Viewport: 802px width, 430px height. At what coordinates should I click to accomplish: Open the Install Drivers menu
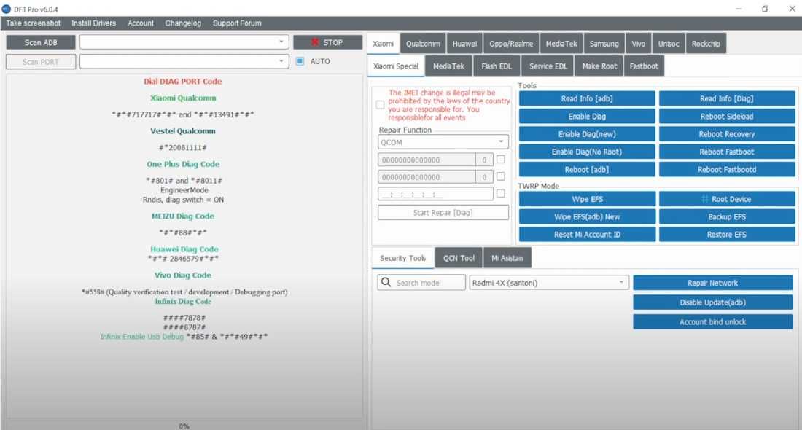93,23
